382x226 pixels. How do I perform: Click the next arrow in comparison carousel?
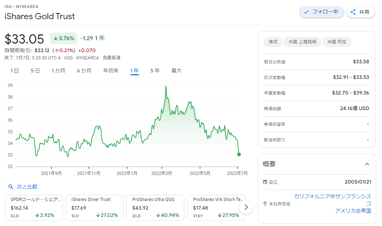tap(246, 207)
